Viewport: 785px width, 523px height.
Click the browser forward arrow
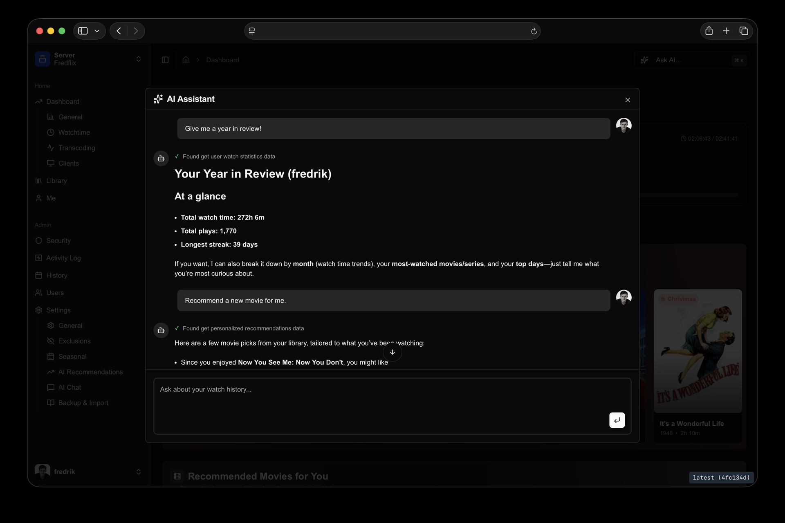[136, 31]
